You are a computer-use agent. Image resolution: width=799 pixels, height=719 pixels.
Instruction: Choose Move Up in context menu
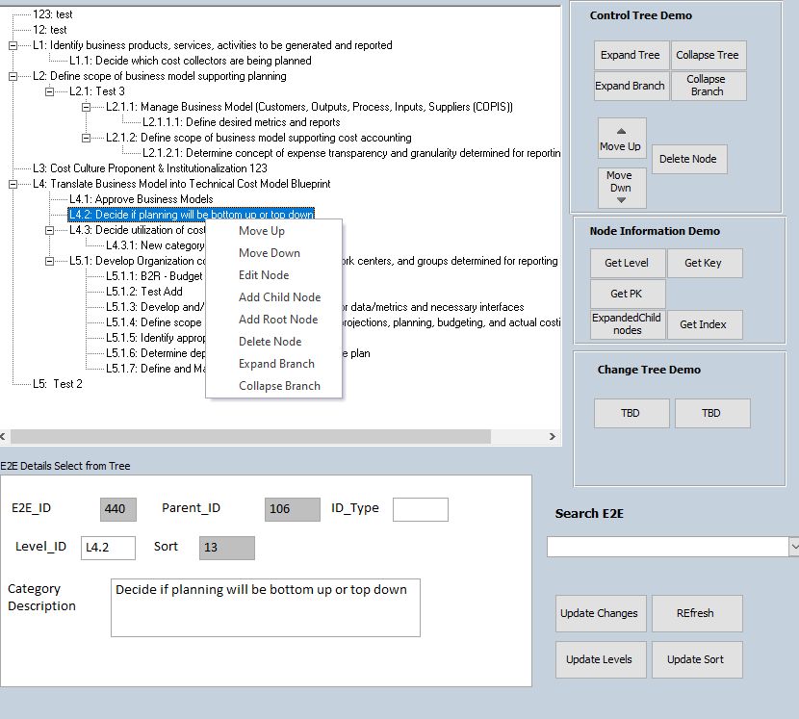[262, 231]
